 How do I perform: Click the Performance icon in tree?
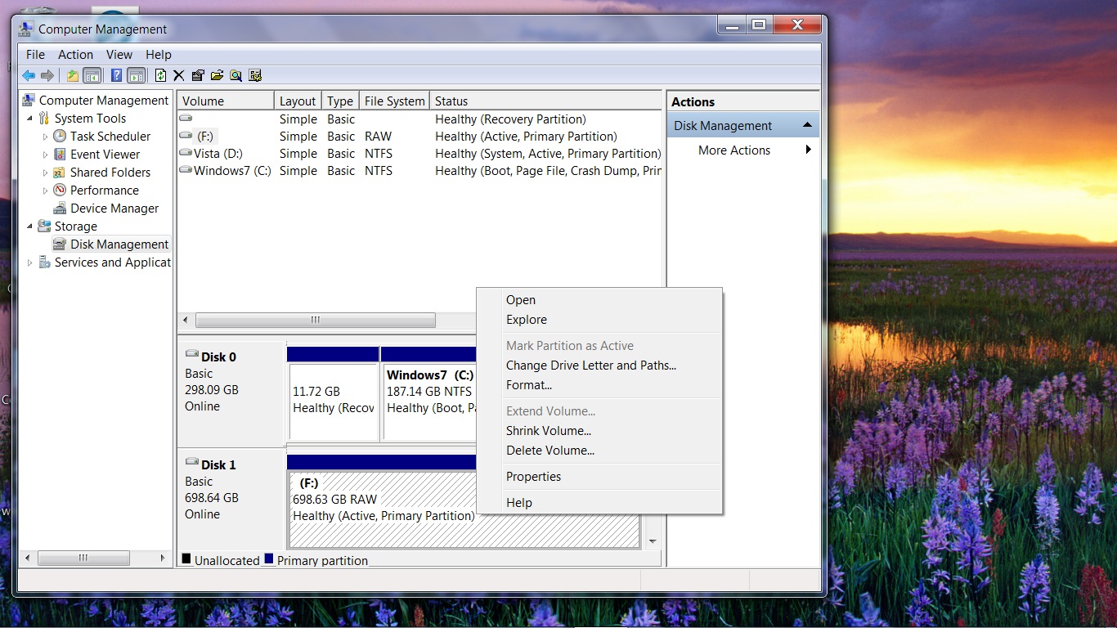[x=60, y=191]
